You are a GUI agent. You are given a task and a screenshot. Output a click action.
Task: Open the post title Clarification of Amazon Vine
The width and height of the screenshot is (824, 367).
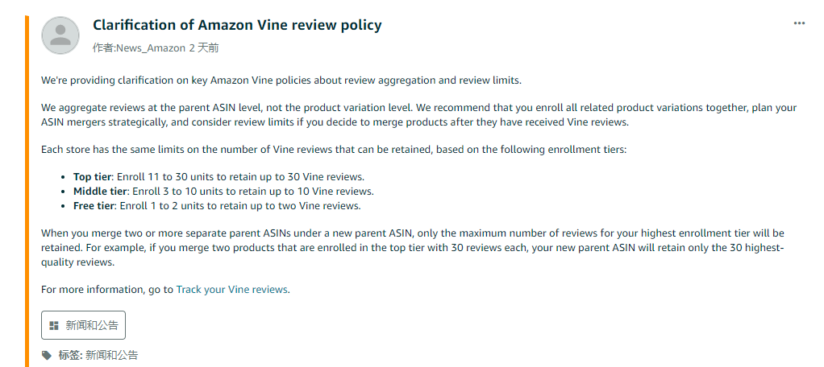tap(237, 25)
